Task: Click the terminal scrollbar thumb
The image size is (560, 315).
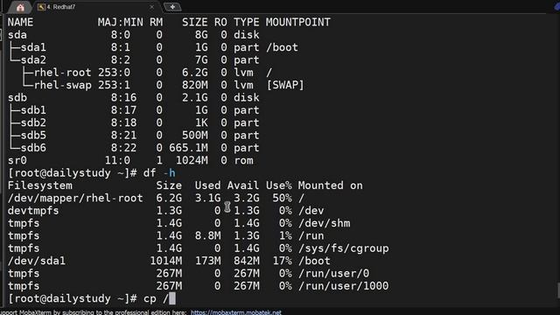Action: click(x=558, y=290)
